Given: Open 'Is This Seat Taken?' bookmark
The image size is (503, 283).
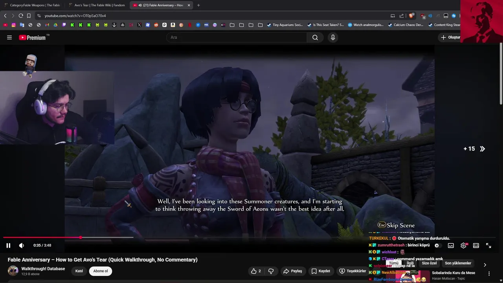Looking at the screenshot, I should click(325, 25).
